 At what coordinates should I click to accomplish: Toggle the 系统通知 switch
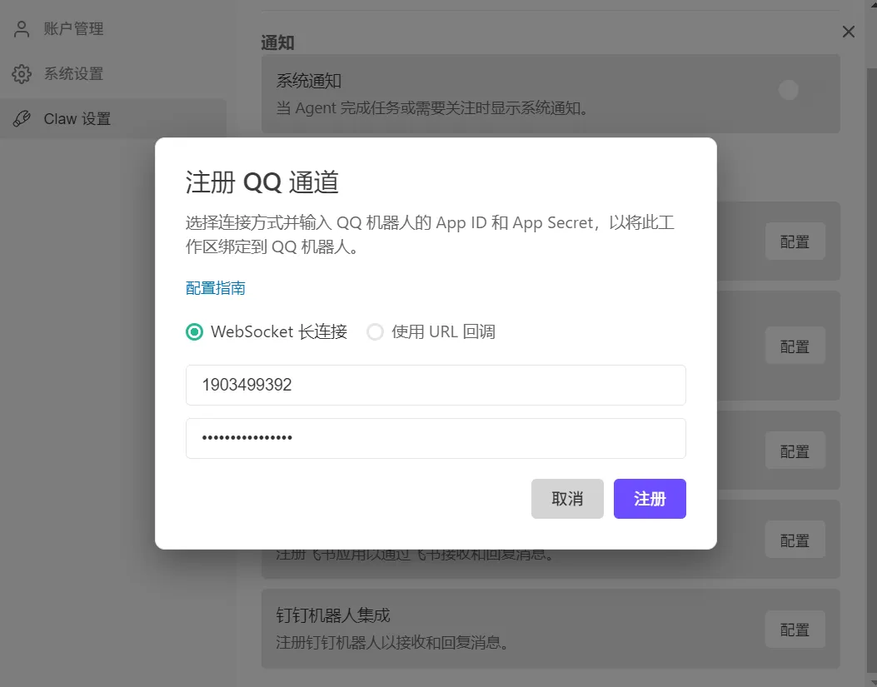(802, 90)
